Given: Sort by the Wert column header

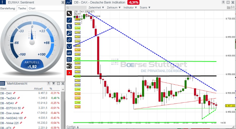Looking at the screenshot, I should coord(3,89).
